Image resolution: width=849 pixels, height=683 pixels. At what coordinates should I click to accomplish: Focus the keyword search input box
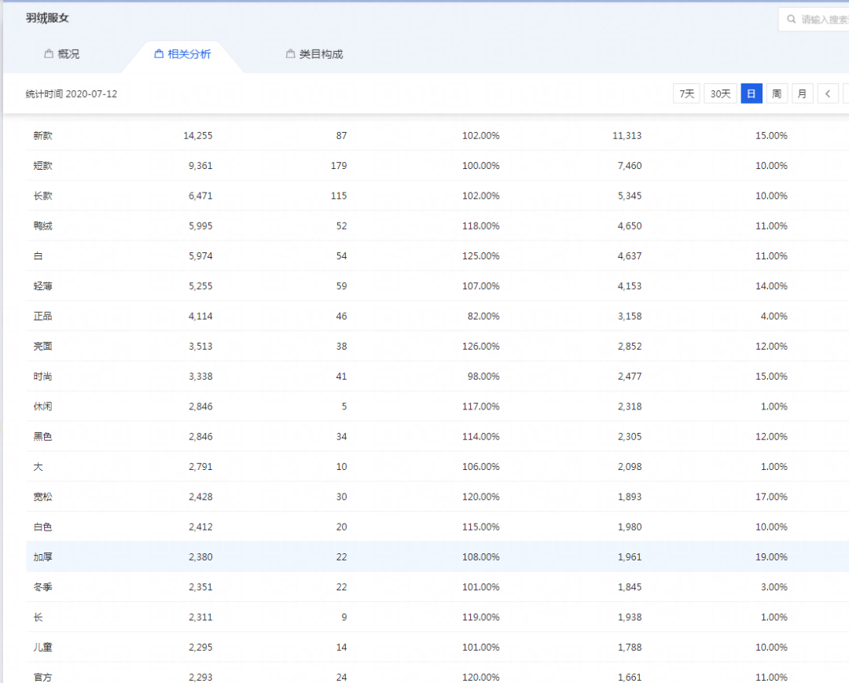(x=823, y=20)
